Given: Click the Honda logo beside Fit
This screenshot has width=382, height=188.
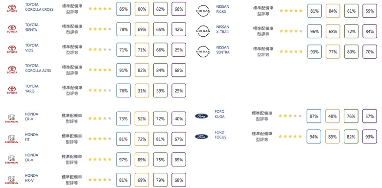Looking at the screenshot, I should tap(12, 140).
